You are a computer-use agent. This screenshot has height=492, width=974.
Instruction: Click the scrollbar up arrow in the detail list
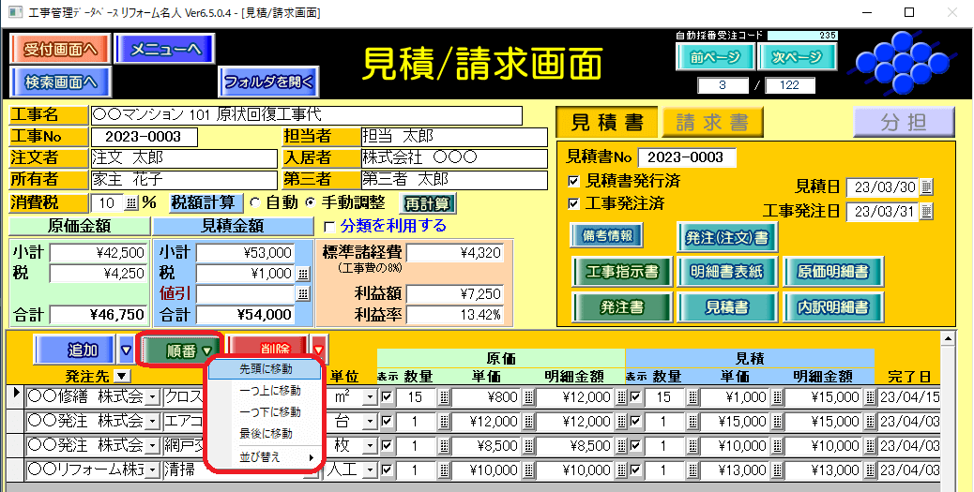point(948,337)
